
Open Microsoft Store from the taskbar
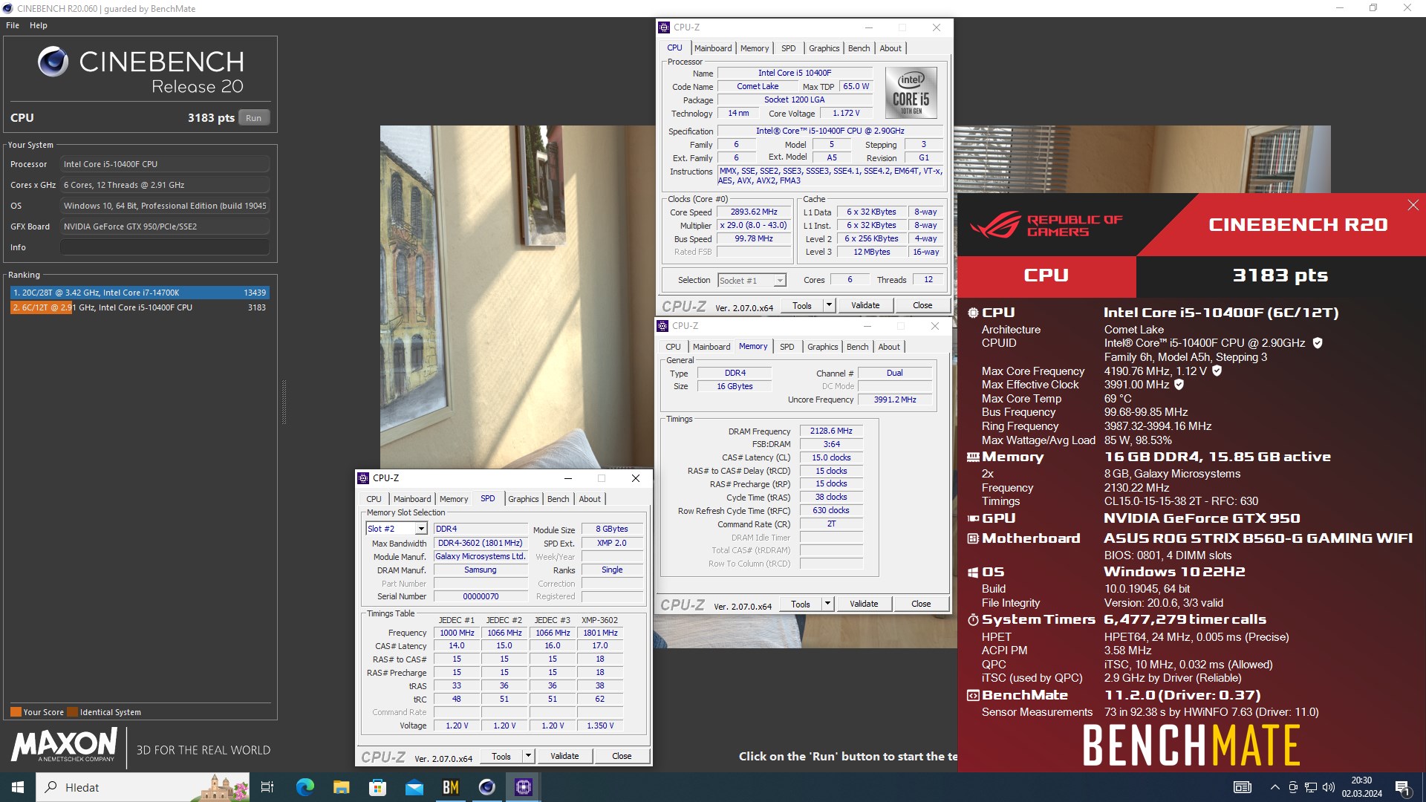click(377, 787)
